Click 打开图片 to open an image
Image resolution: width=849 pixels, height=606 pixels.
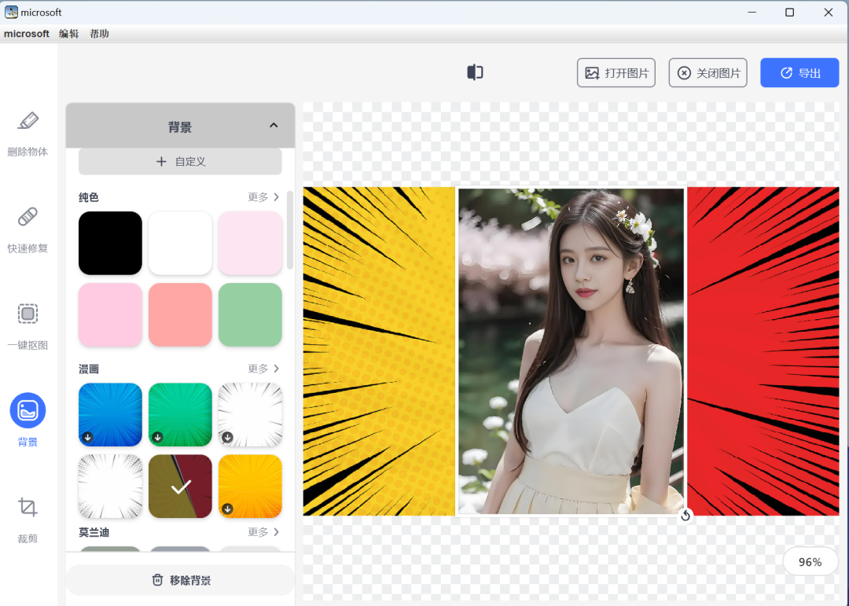point(616,72)
